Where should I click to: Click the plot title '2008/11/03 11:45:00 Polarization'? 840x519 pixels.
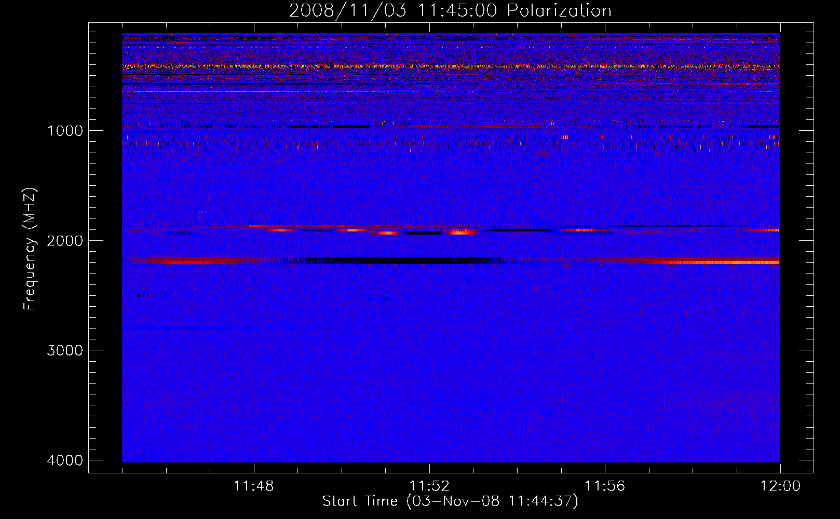tap(450, 10)
